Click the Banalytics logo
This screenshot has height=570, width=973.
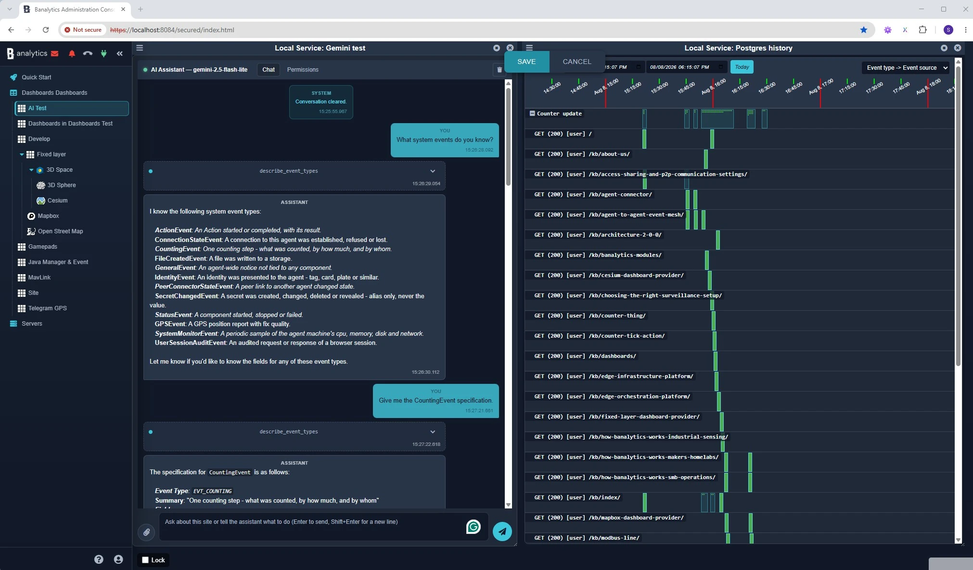[27, 53]
